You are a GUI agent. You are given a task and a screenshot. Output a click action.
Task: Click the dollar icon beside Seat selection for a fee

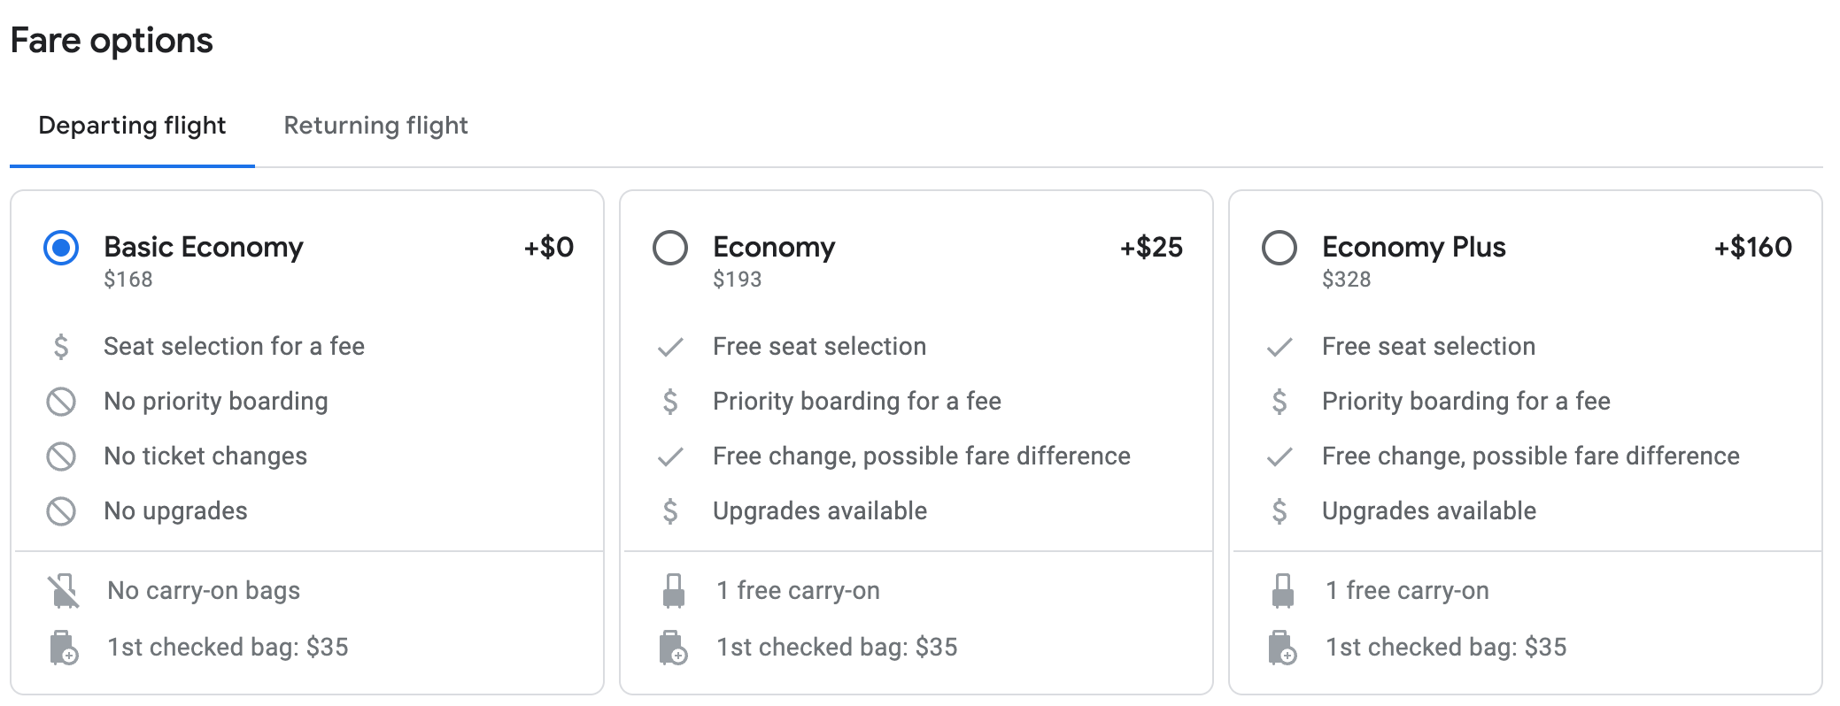61,347
